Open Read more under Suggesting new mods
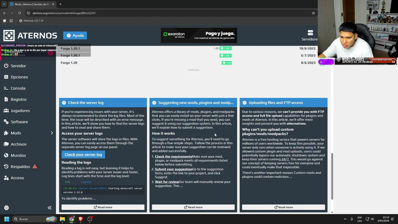Viewport: 398px width, 224px height. coord(193,207)
